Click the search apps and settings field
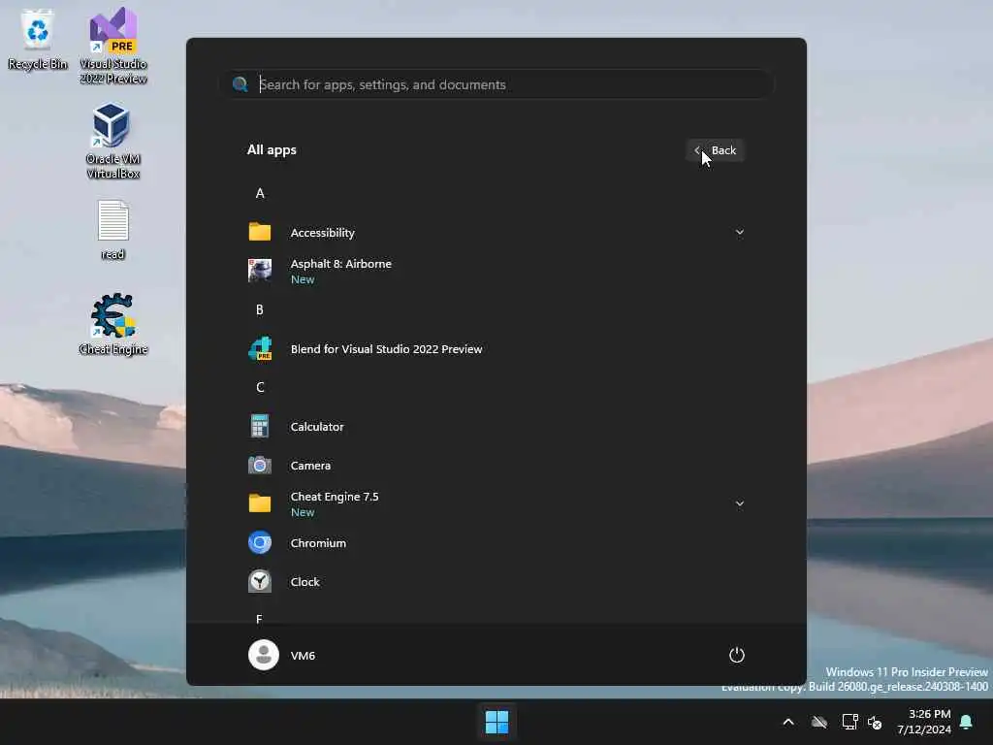Image resolution: width=993 pixels, height=745 pixels. [497, 84]
